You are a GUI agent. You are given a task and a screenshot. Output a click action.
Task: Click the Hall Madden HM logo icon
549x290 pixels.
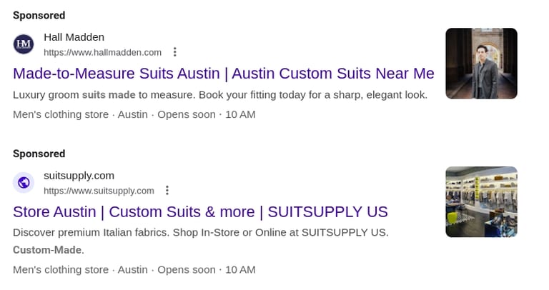pyautogui.click(x=24, y=44)
